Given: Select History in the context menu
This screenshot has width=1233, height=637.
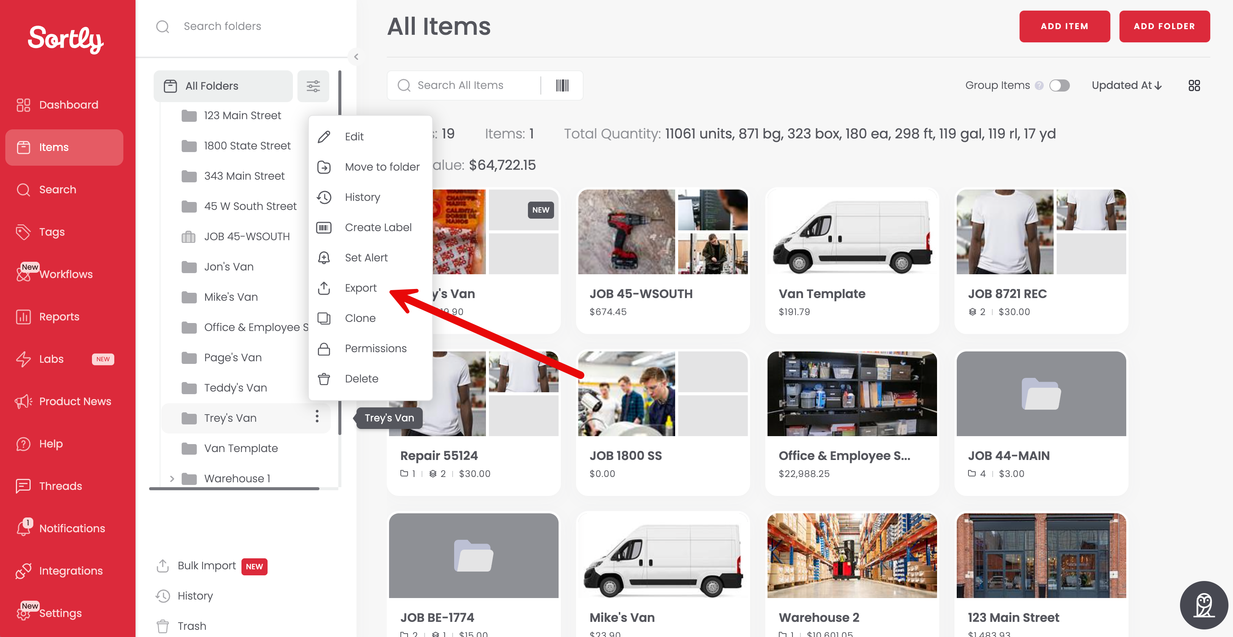Looking at the screenshot, I should 371,197.
